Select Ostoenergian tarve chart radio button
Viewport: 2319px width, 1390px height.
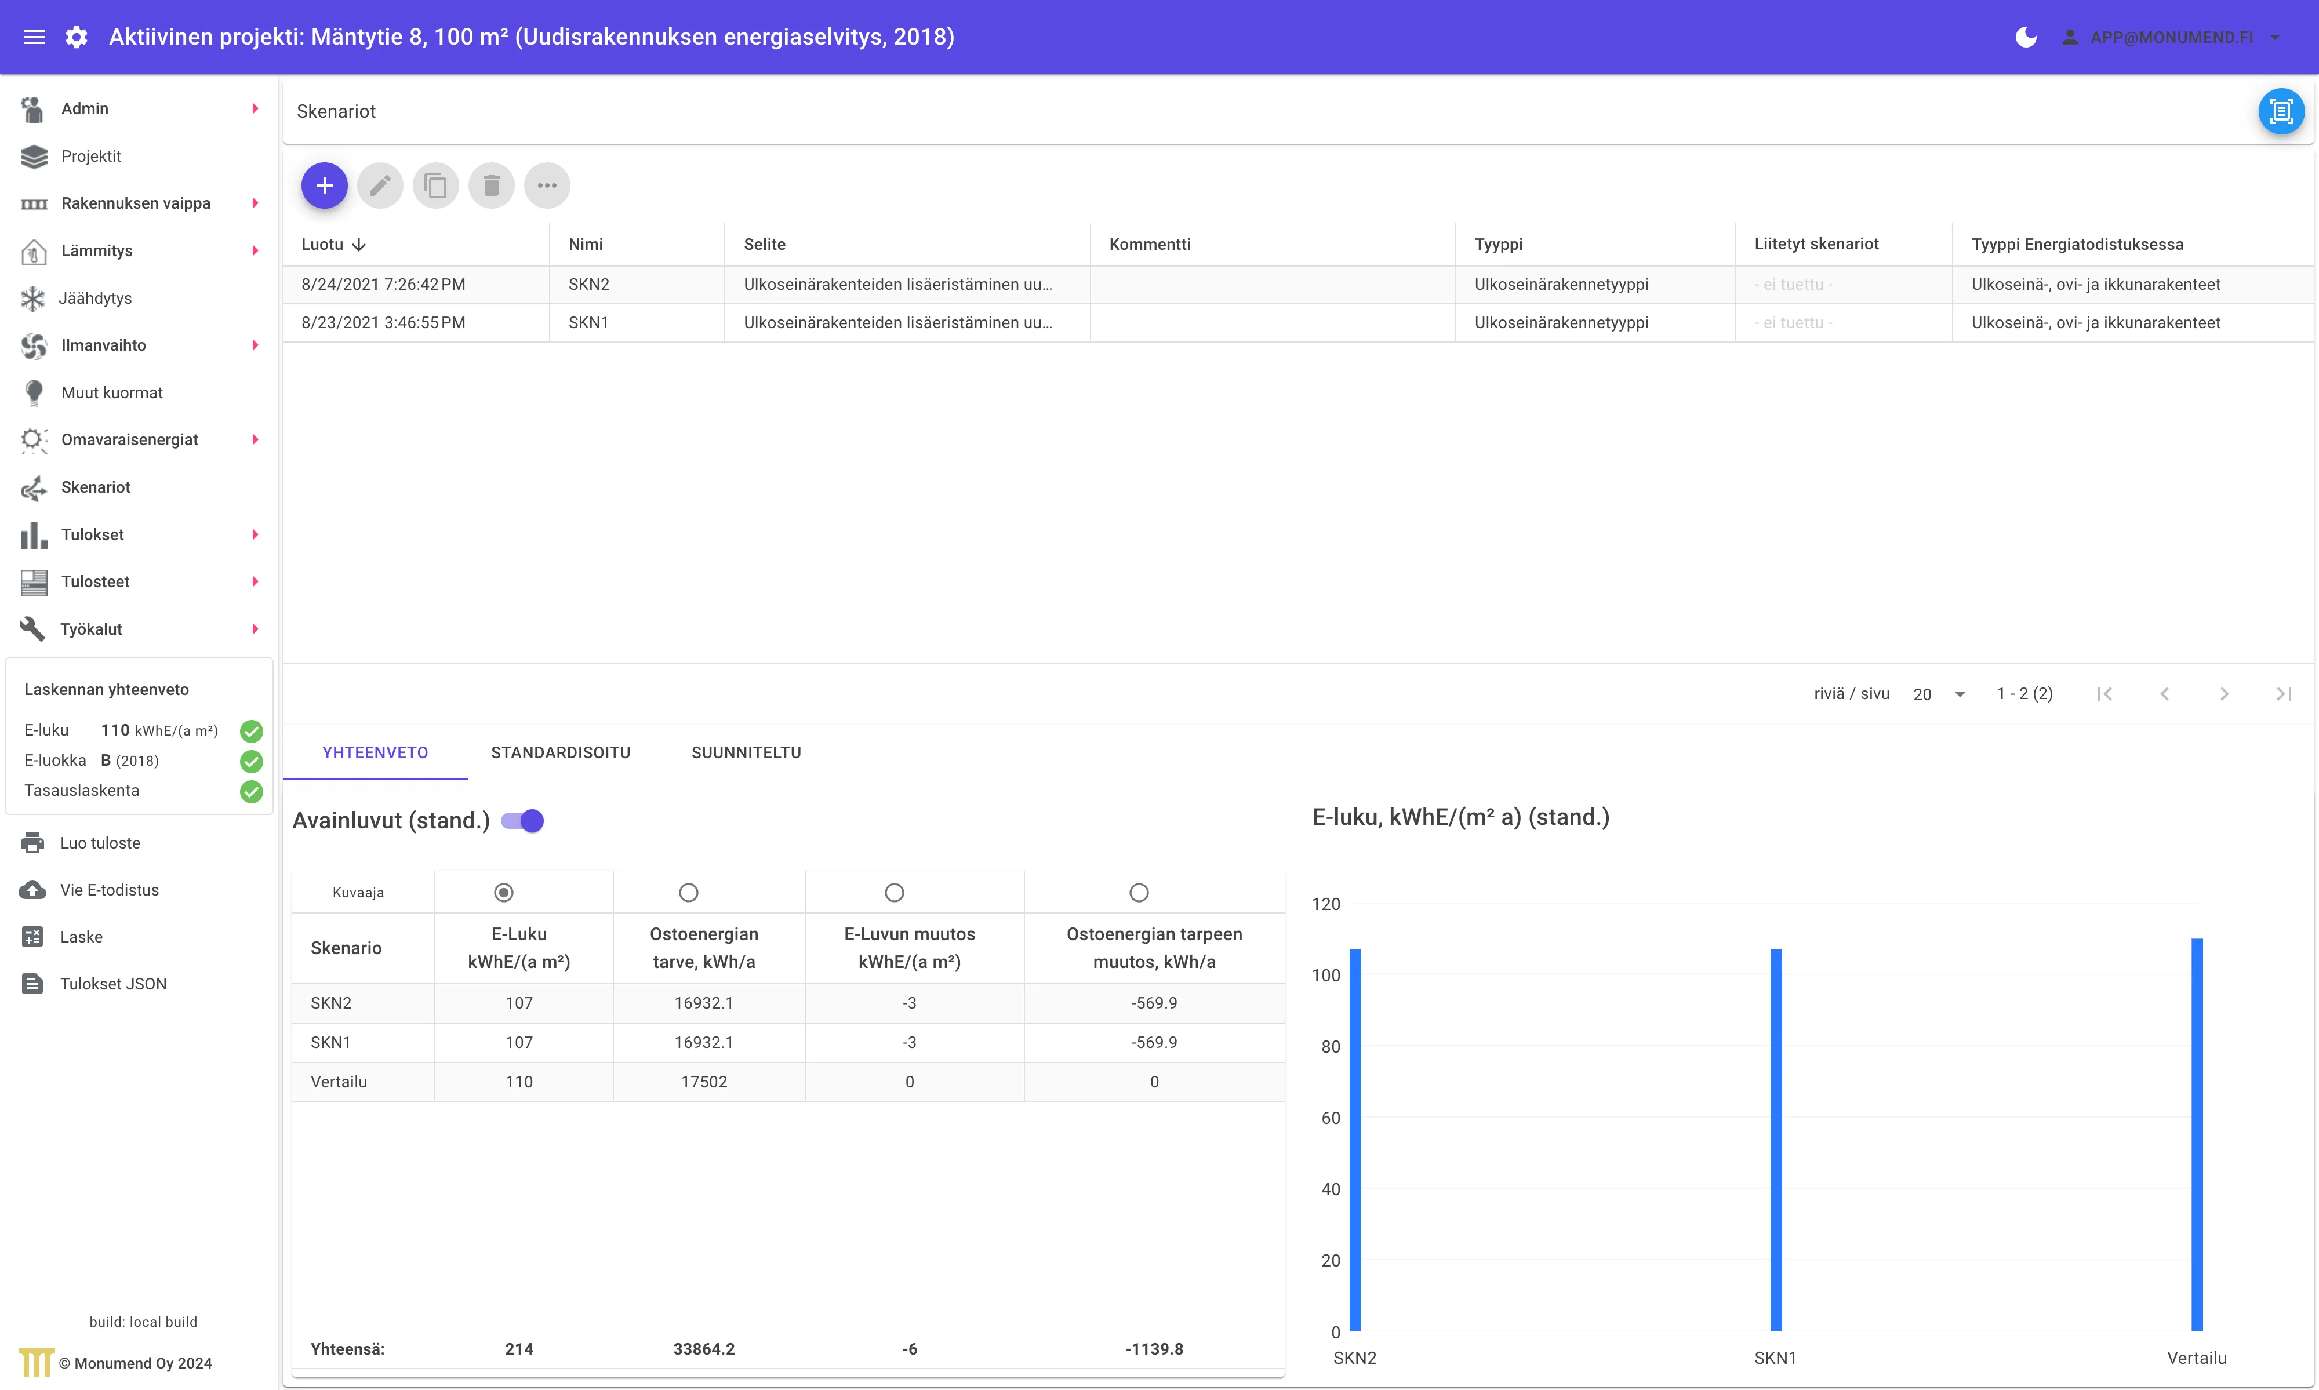[688, 893]
